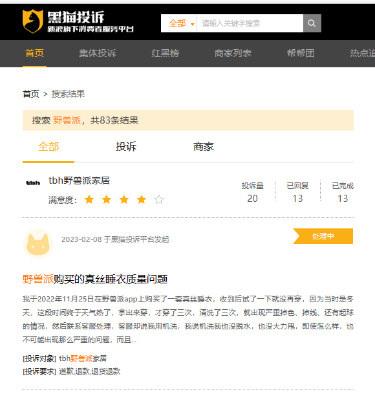Click the tbh merchant logo thumbnail

pos(33,182)
